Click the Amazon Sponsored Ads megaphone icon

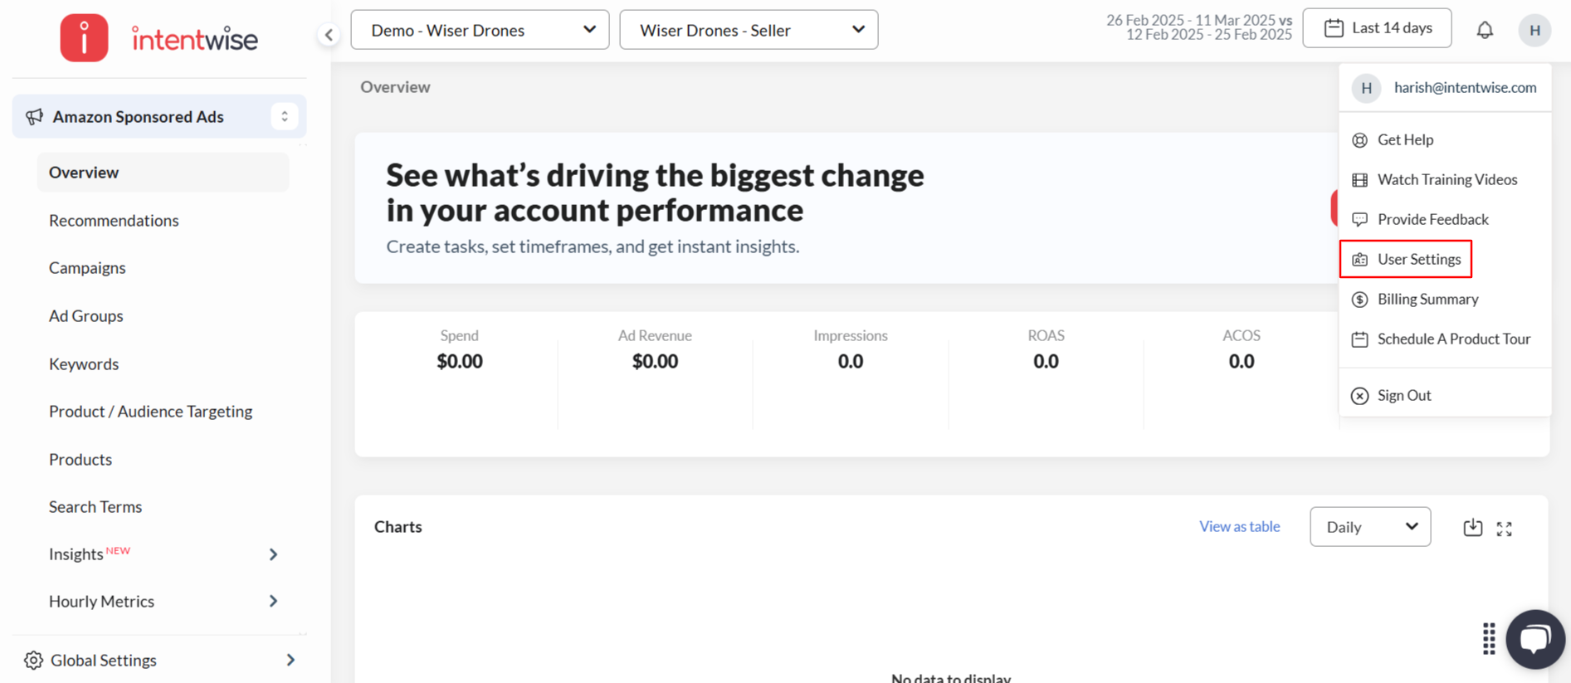pyautogui.click(x=34, y=116)
